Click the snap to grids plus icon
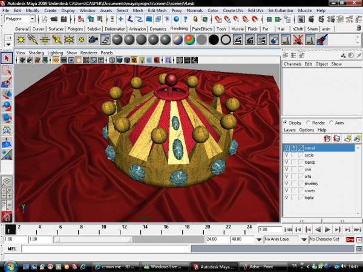Viewport: 363px width, 272px height. [x=120, y=19]
